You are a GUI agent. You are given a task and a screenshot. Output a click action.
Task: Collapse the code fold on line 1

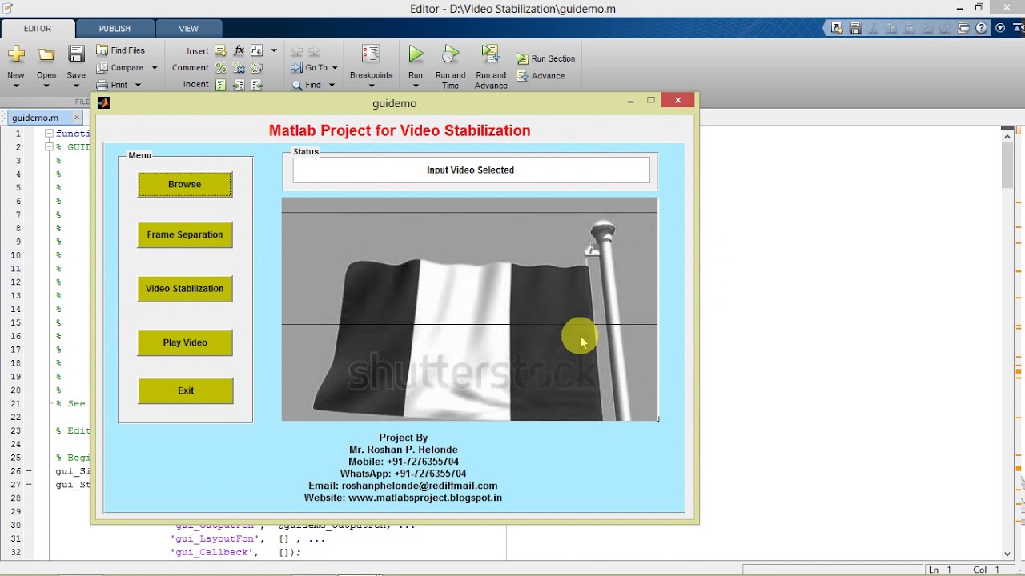[49, 134]
